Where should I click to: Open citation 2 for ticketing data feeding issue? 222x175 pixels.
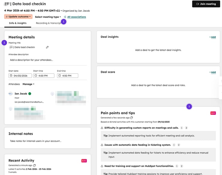tap(179, 145)
